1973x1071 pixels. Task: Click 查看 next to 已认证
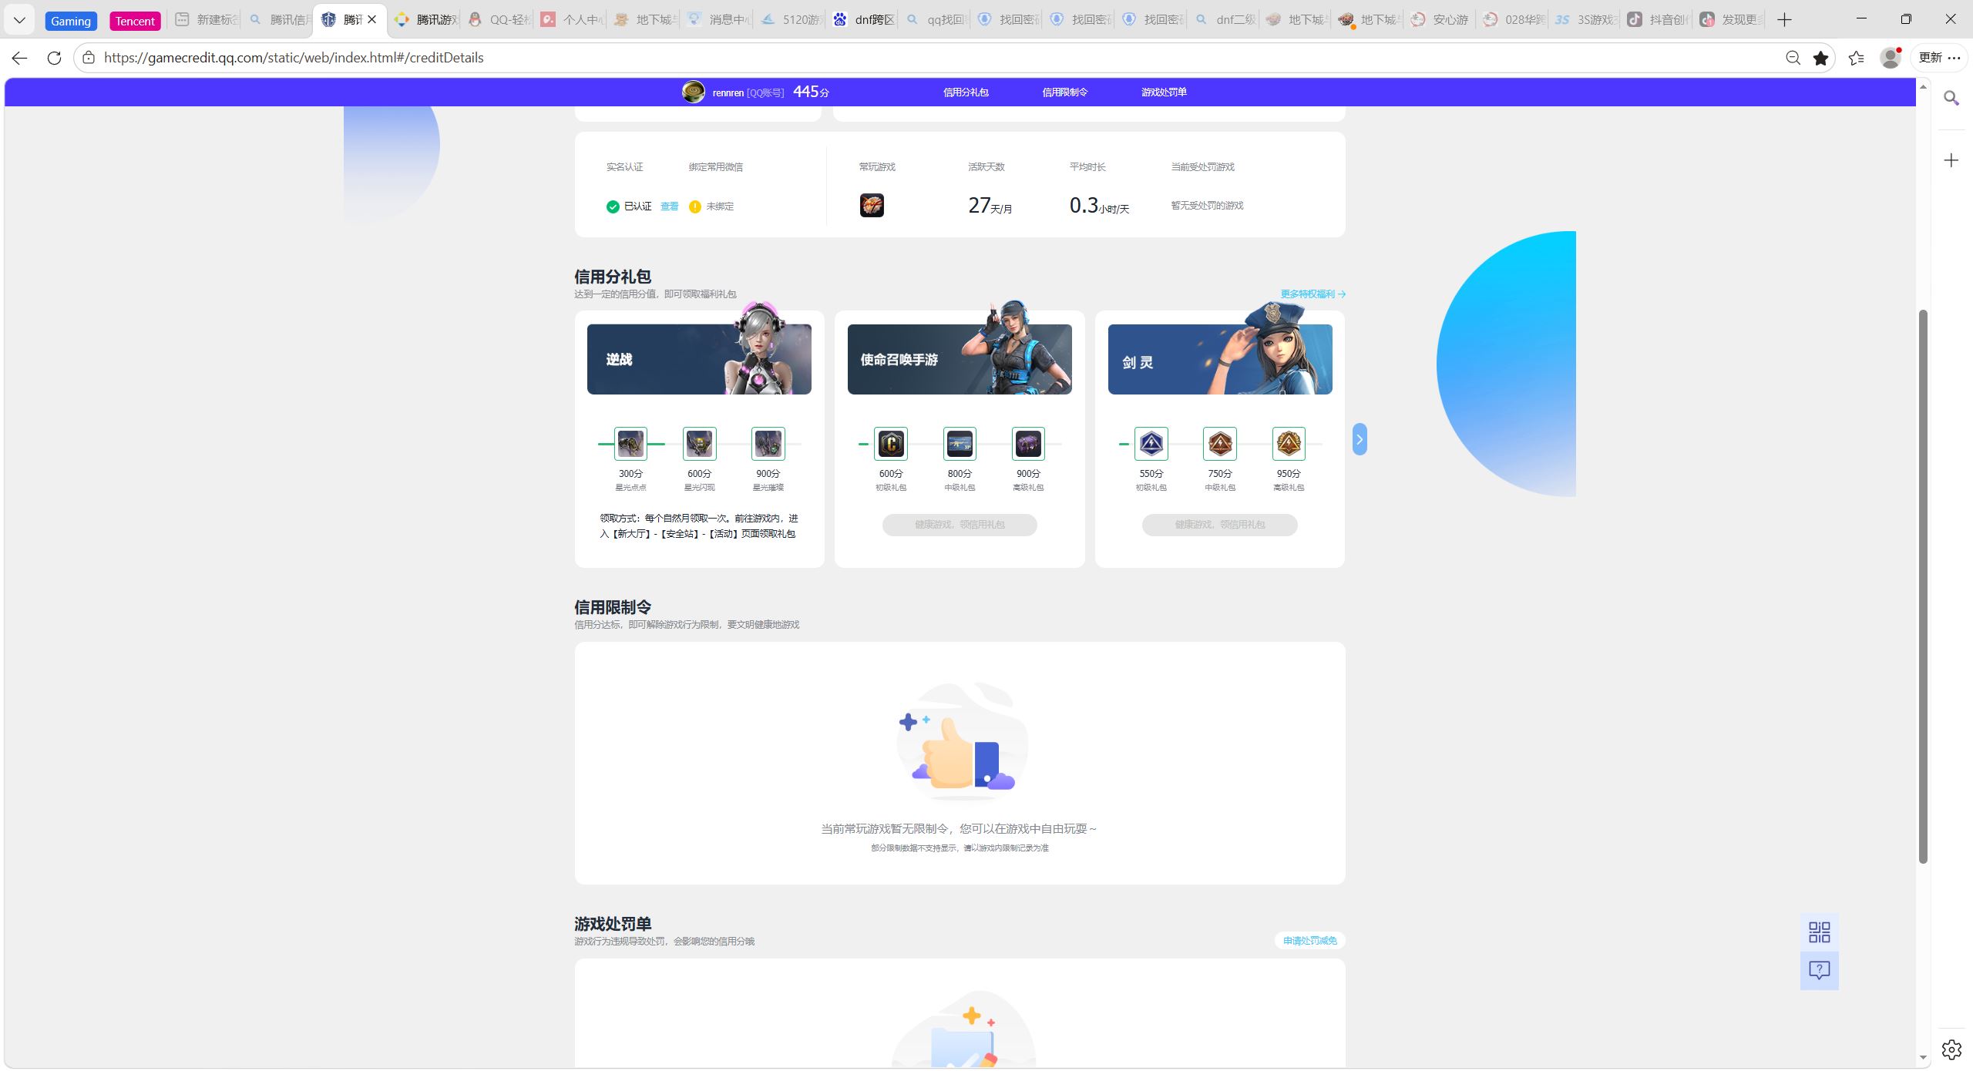(x=669, y=206)
